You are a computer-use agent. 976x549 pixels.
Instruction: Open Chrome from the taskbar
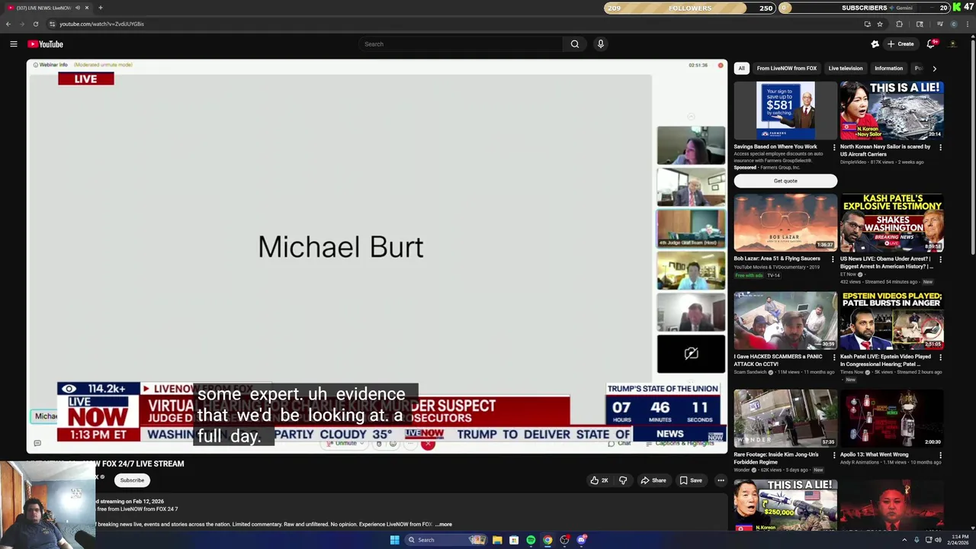tap(547, 540)
